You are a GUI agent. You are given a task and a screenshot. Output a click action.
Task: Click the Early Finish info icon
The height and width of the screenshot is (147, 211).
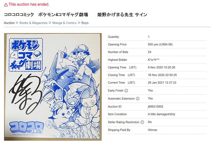(x=126, y=91)
